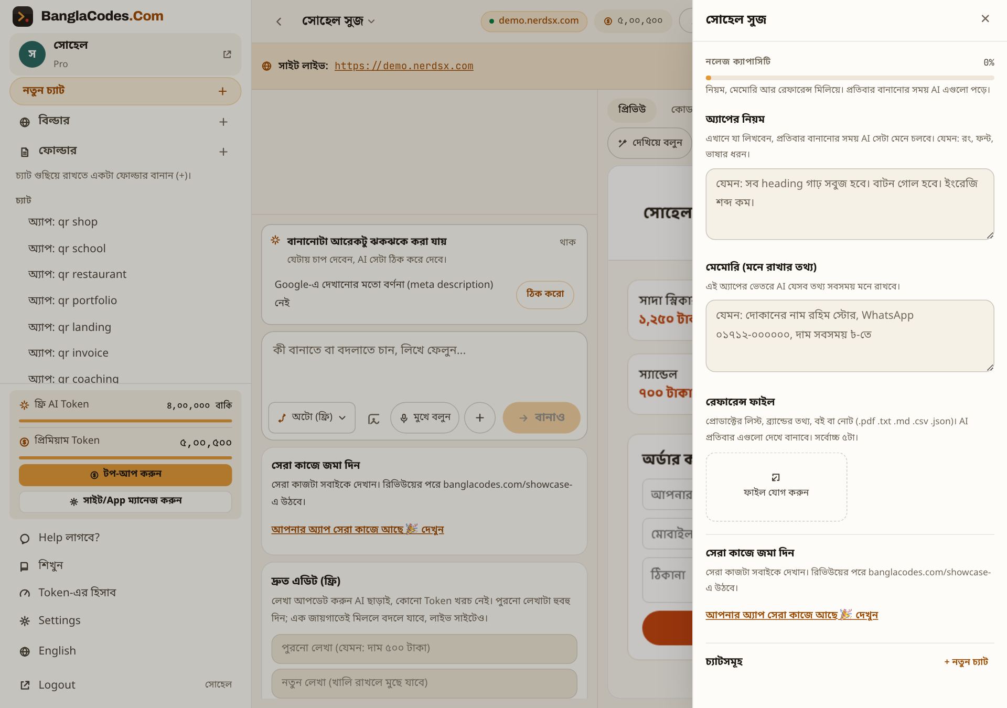The image size is (1007, 708).
Task: Click the বানাও submit button
Action: 541,417
